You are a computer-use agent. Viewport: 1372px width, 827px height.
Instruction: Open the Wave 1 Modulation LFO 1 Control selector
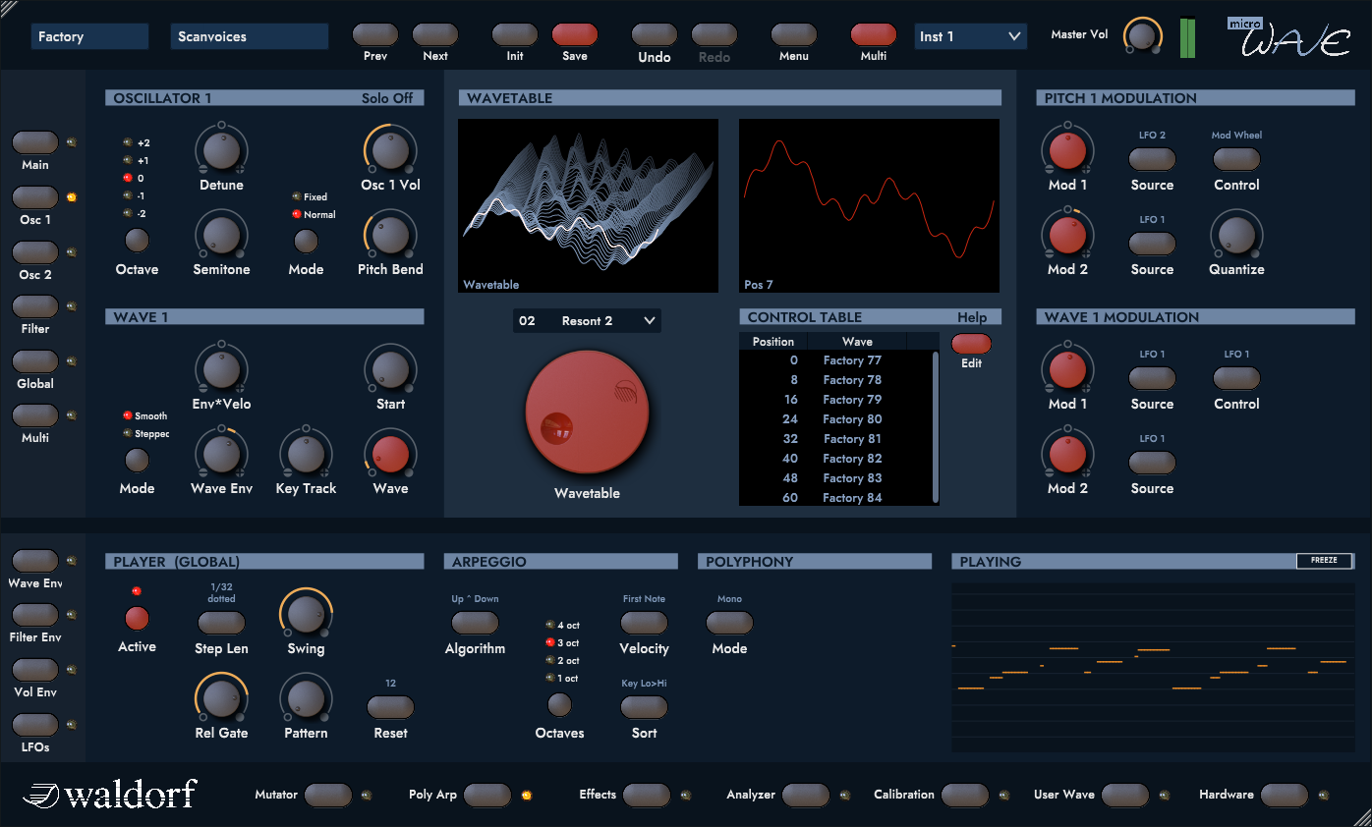[1236, 377]
